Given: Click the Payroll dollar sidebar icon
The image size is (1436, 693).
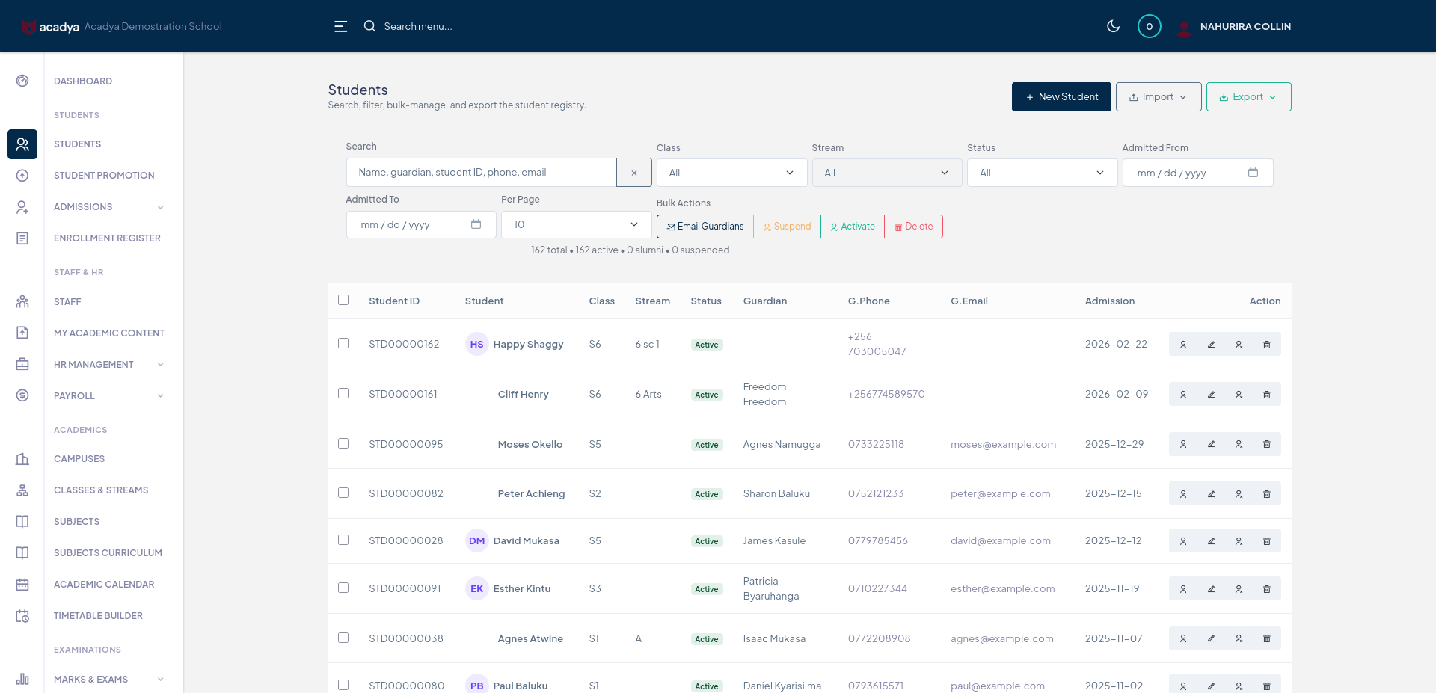Looking at the screenshot, I should click(22, 395).
